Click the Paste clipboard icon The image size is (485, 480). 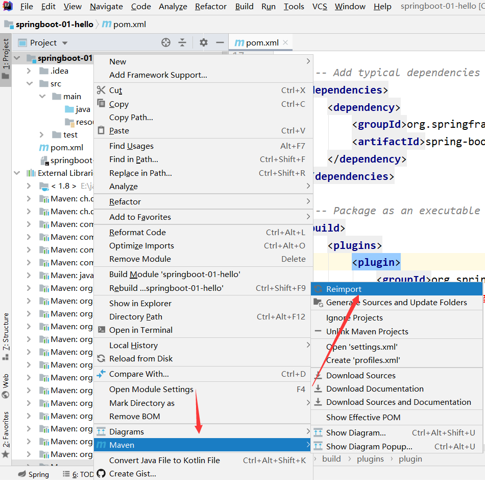(101, 130)
